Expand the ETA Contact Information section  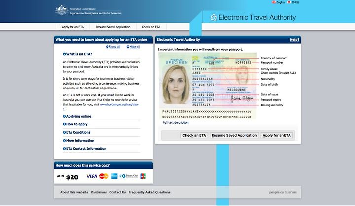click(x=84, y=149)
